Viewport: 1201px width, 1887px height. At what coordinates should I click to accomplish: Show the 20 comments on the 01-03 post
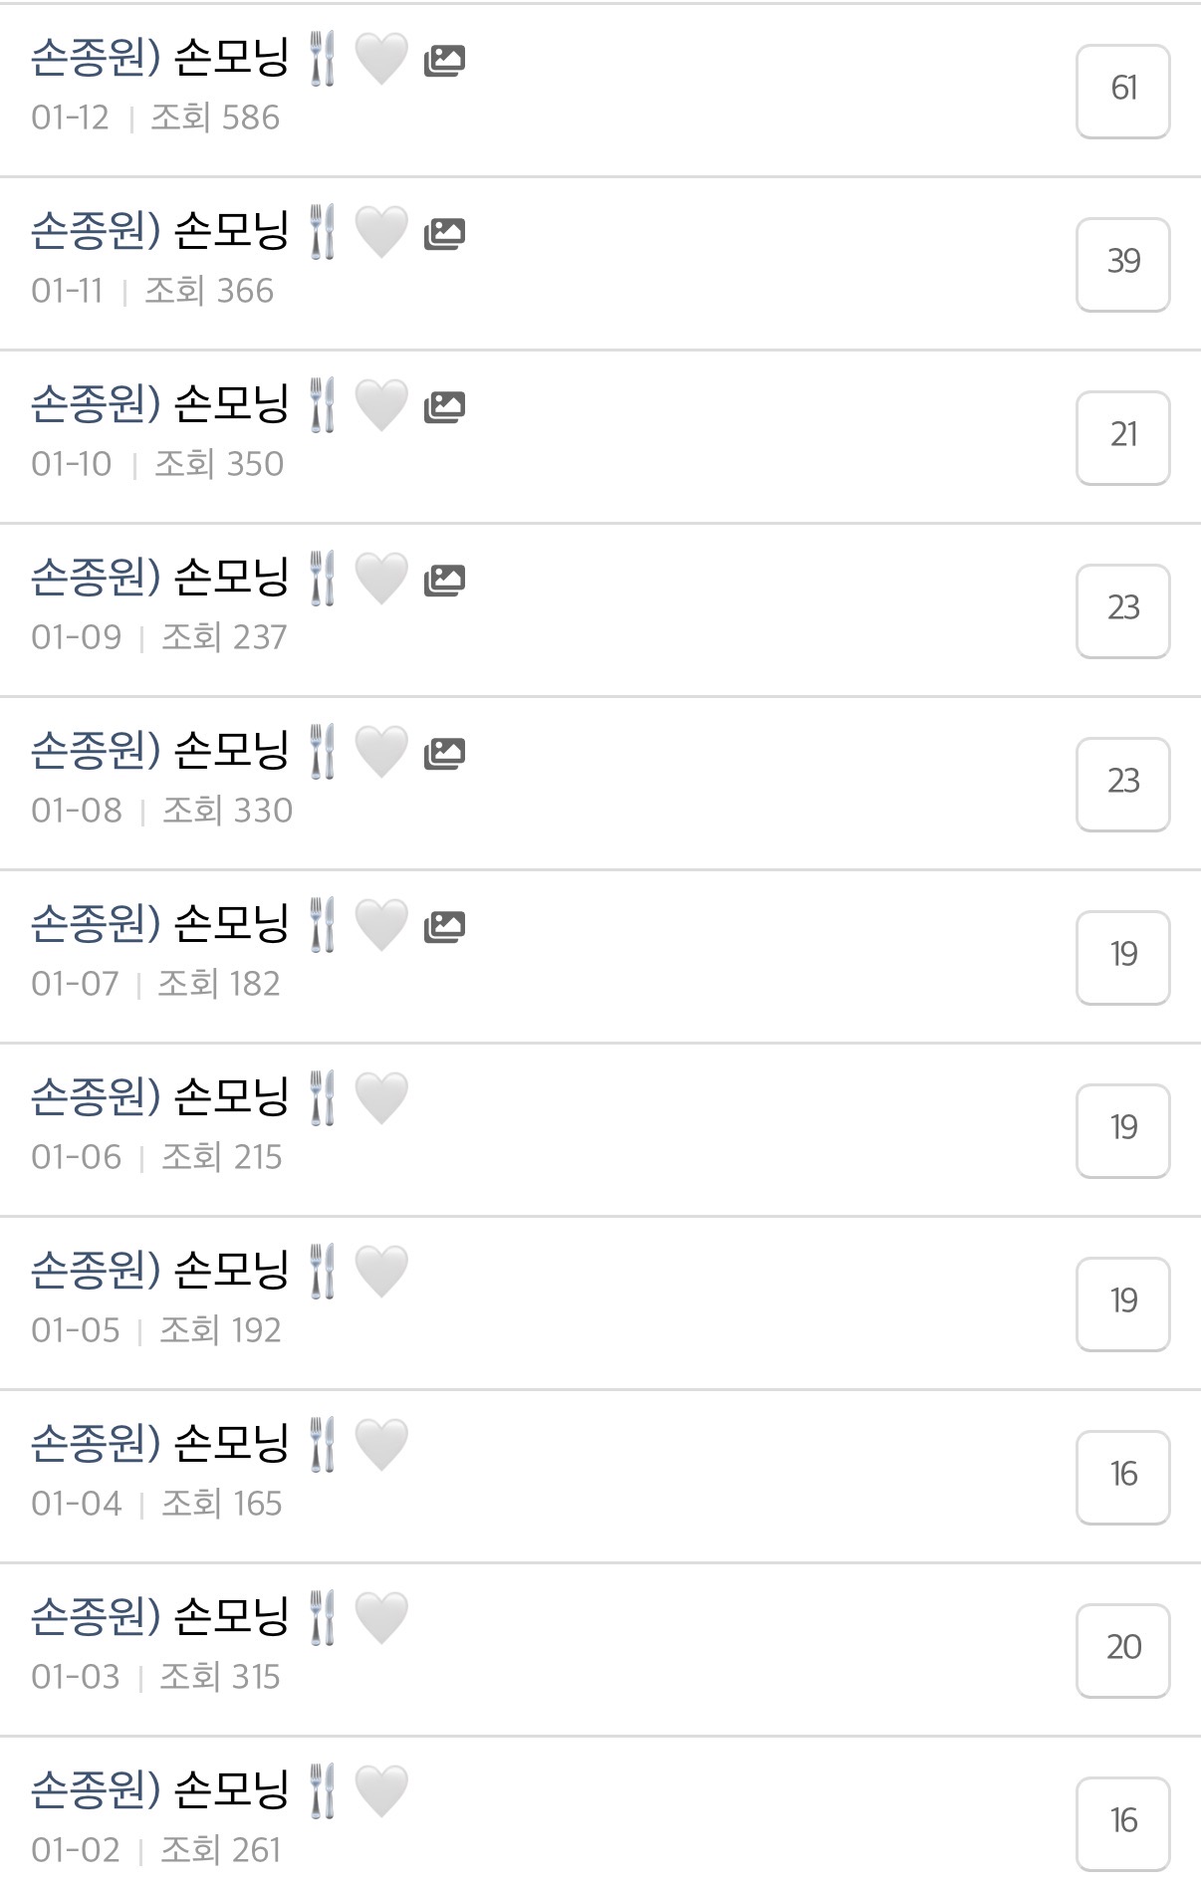1122,1650
